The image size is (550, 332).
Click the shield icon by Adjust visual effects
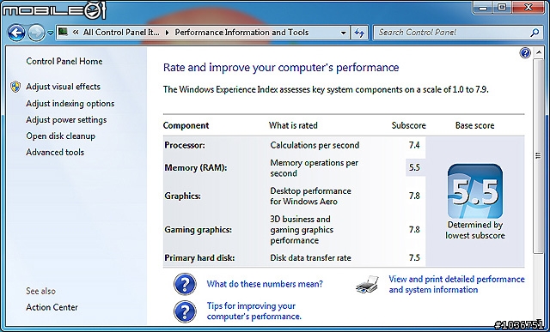coord(15,87)
